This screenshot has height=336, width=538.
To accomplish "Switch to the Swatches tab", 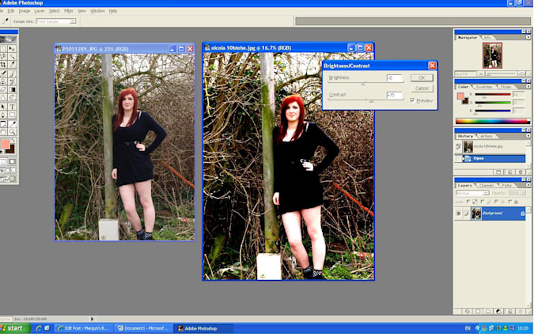I will click(x=484, y=87).
